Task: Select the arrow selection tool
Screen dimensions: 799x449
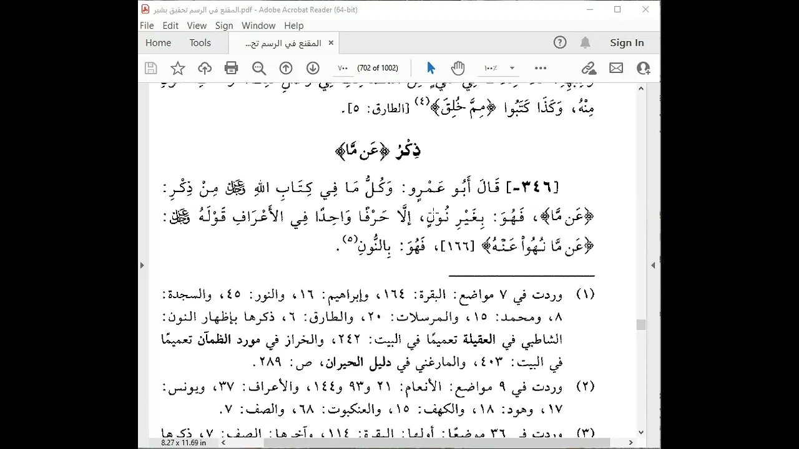Action: point(431,68)
